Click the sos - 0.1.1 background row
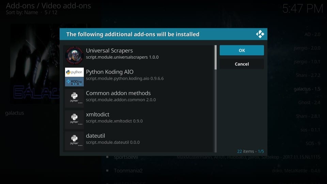The image size is (327, 184). click(310, 130)
